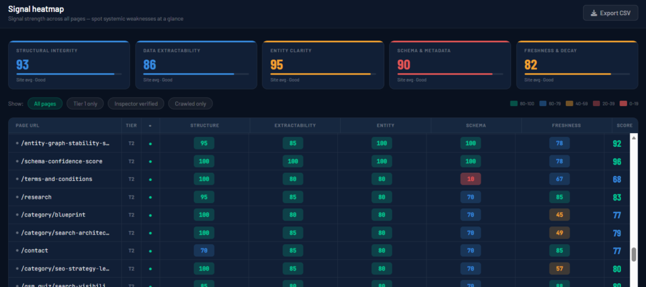Click red Schema score 10 for /terms-and-conditions
This screenshot has width=646, height=287.
click(x=471, y=179)
